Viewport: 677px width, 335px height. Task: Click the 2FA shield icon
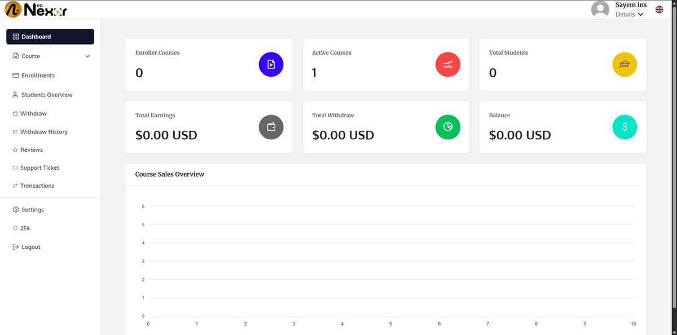15,228
